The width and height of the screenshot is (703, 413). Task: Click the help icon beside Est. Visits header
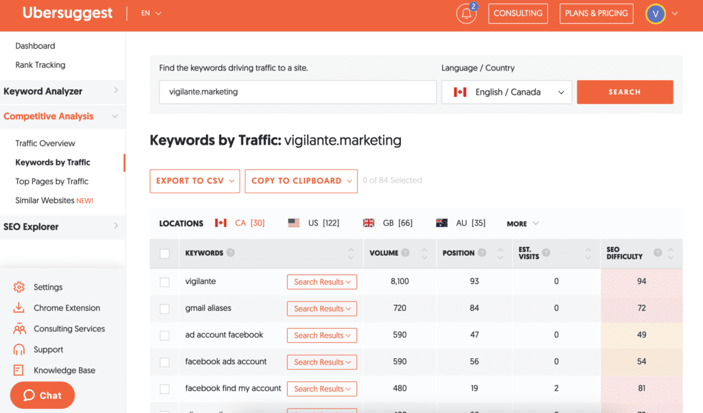coord(546,252)
